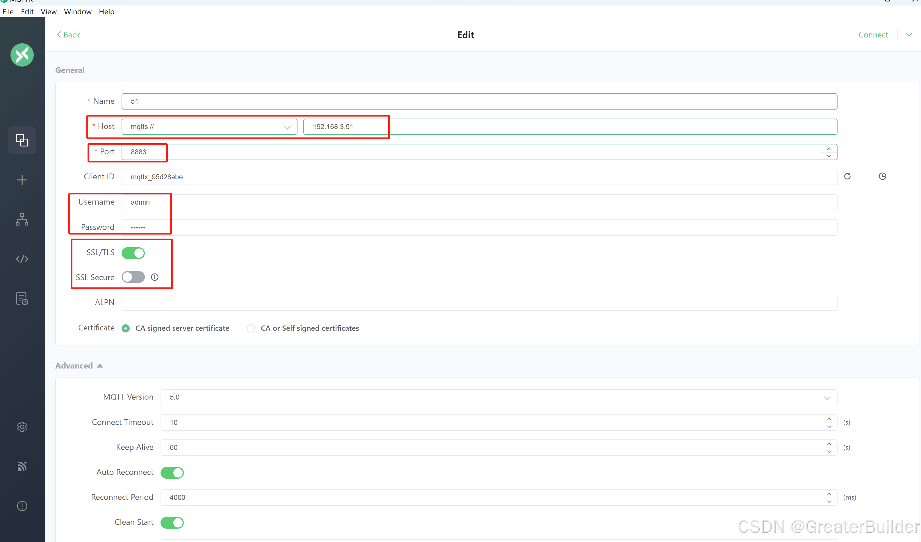Select CA or Self signed certificates radio
The image size is (921, 542).
(x=251, y=328)
